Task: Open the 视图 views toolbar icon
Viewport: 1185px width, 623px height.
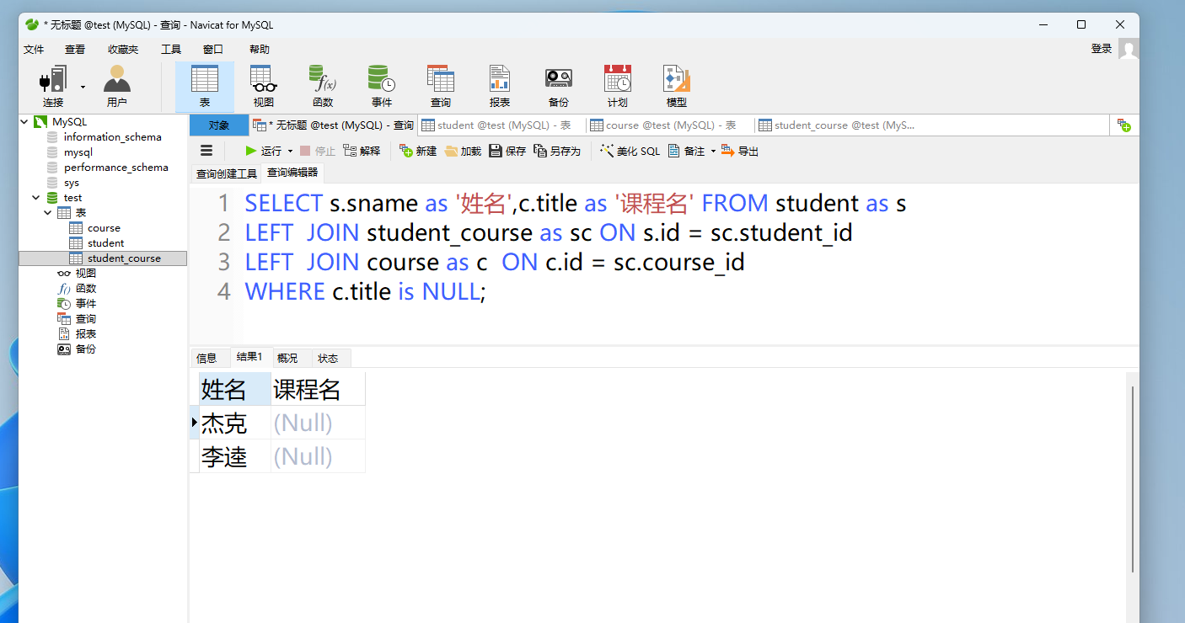Action: pyautogui.click(x=264, y=87)
